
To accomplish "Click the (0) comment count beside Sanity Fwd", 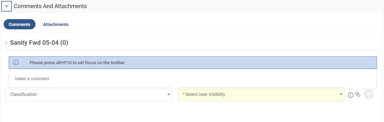I will pos(64,43).
